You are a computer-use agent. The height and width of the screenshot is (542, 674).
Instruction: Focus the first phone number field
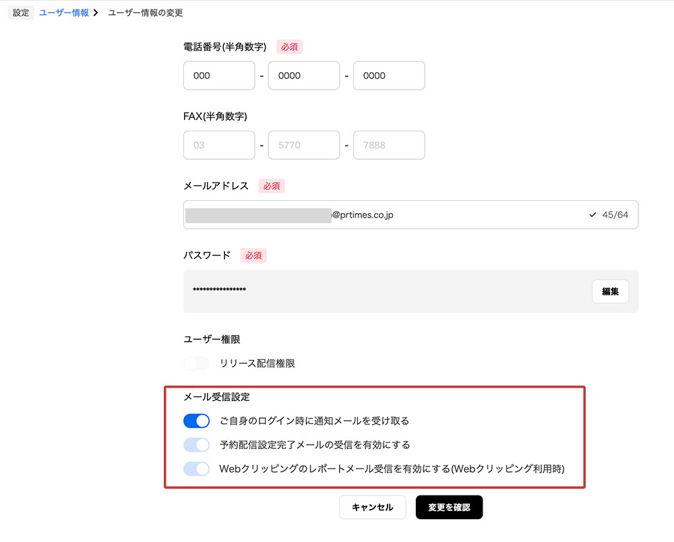(219, 76)
